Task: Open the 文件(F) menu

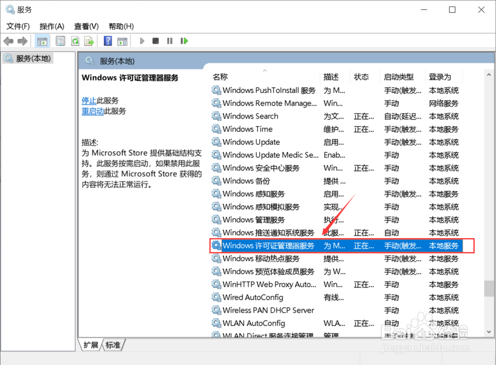Action: tap(18, 26)
